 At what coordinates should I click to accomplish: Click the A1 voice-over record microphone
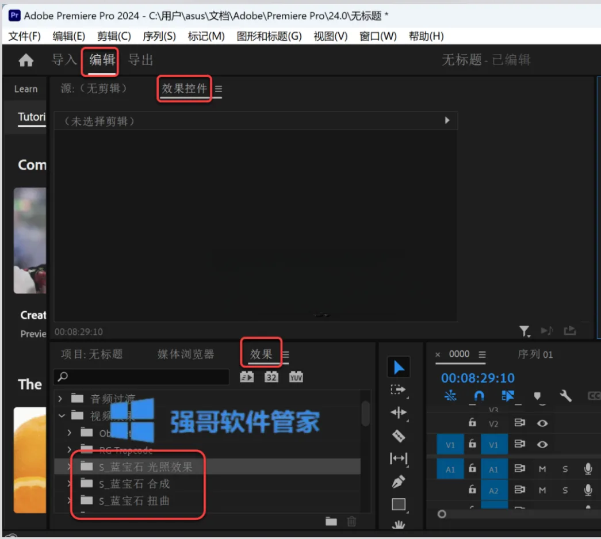(x=588, y=468)
